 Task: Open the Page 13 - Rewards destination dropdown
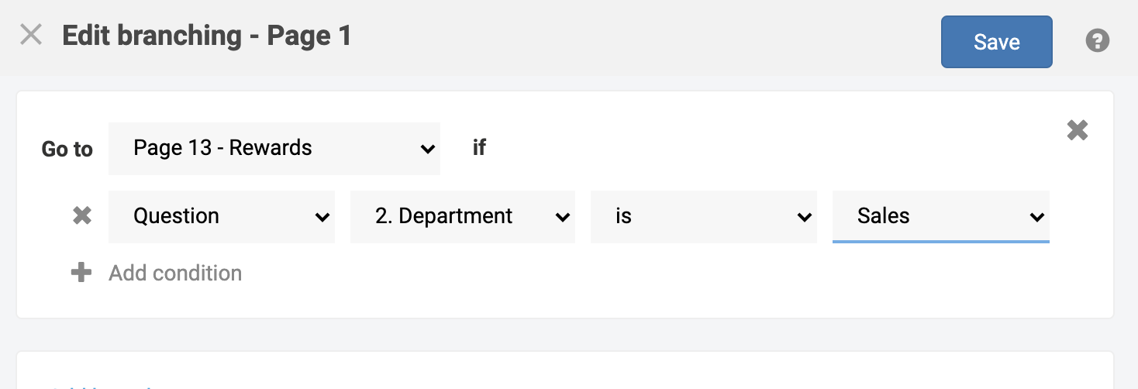pos(274,149)
